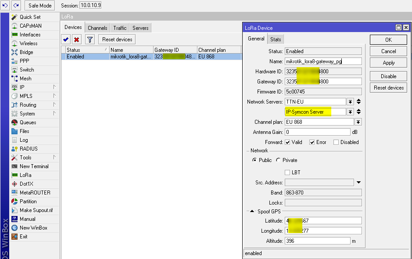Open Wireless sidebar icon
Viewport: 412px width, 259px height.
click(14, 43)
